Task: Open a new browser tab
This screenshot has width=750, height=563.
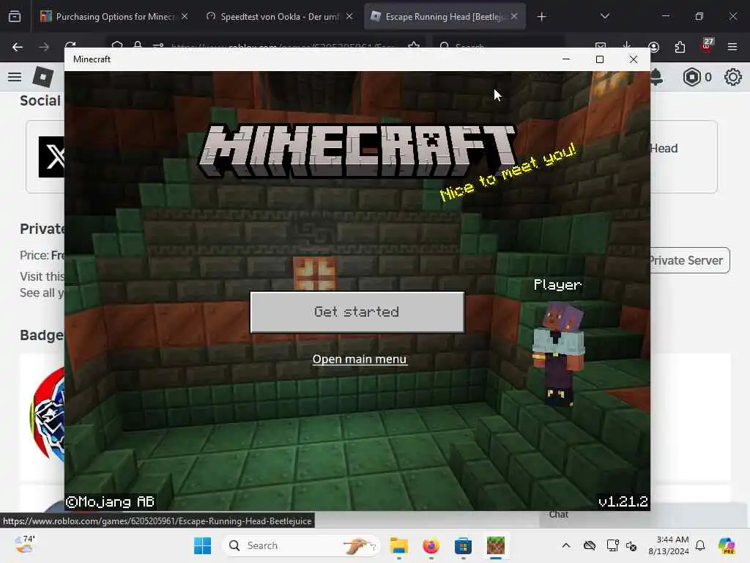Action: (x=541, y=18)
